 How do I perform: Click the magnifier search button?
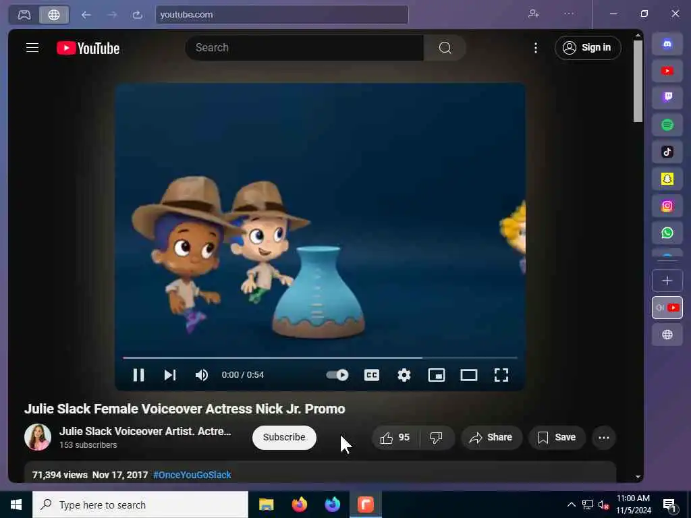(445, 48)
